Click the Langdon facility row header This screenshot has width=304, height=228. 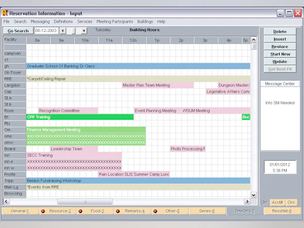click(x=15, y=85)
